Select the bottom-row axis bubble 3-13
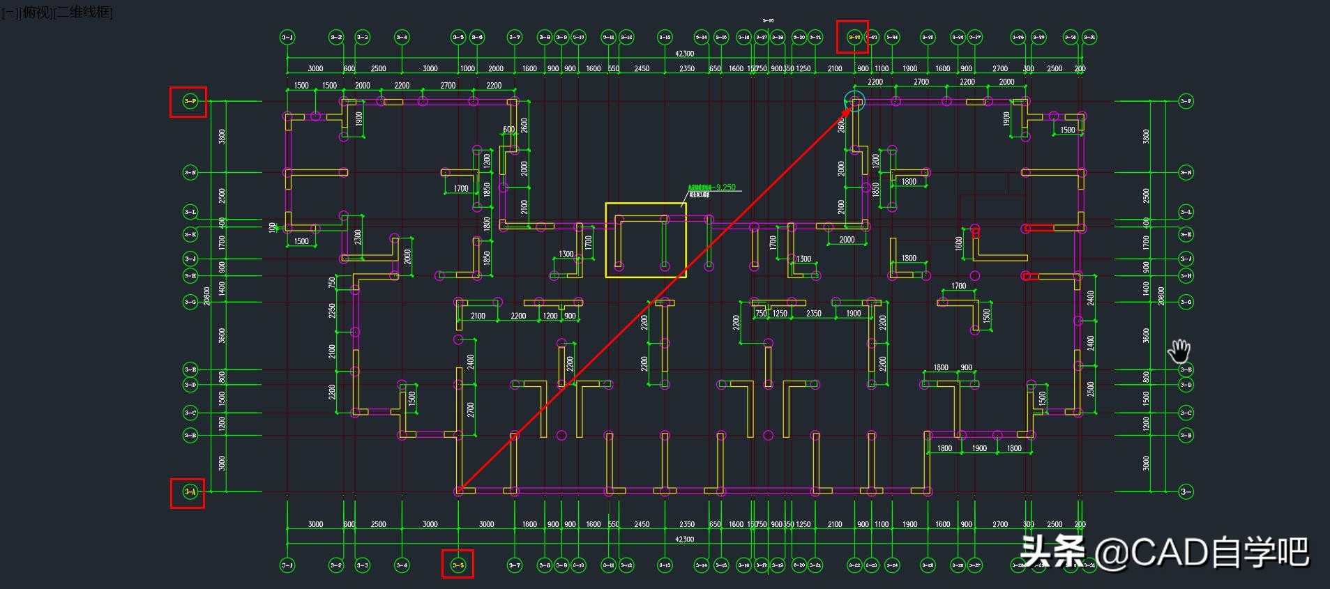The image size is (1330, 589). point(665,565)
